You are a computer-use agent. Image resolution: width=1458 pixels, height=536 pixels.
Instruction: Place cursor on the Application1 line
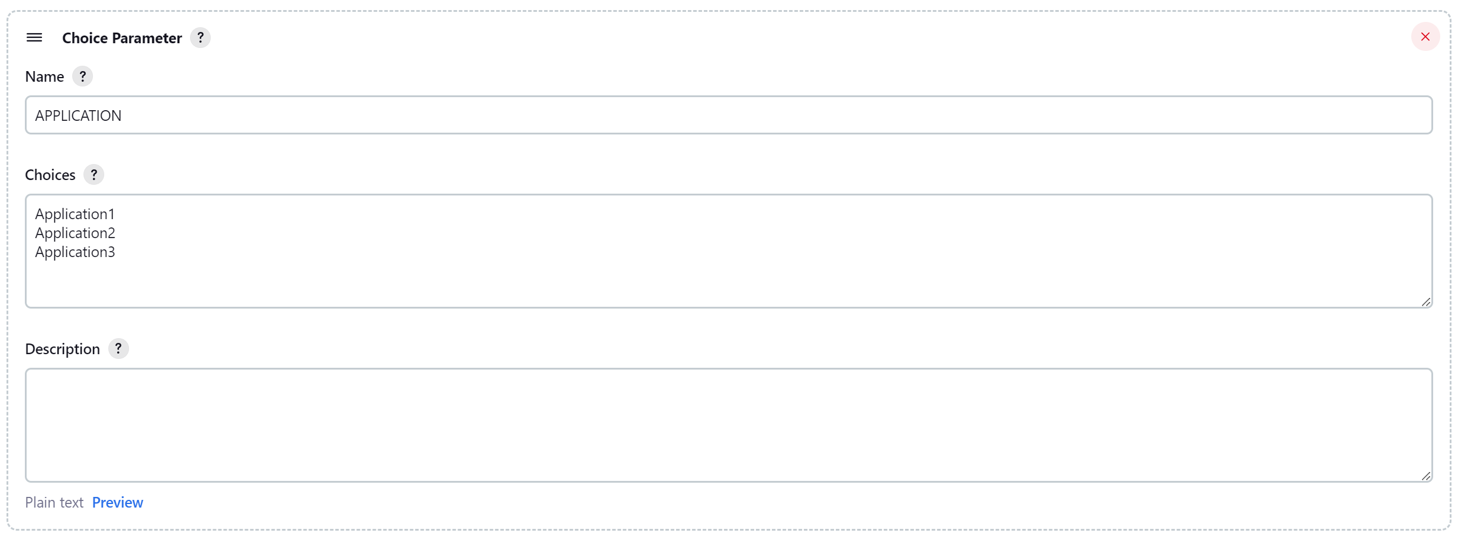click(75, 214)
